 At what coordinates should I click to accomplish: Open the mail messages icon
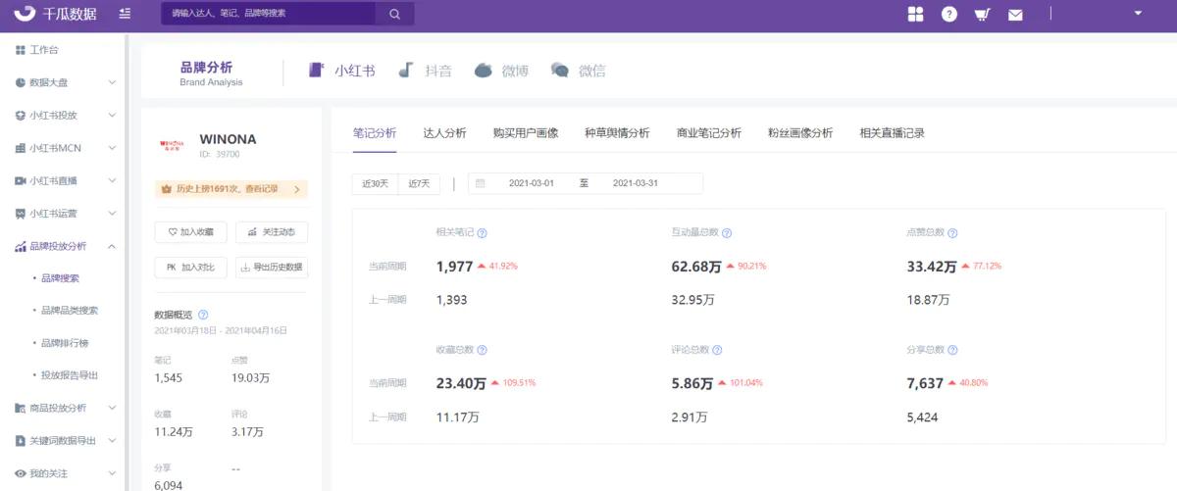(1015, 15)
